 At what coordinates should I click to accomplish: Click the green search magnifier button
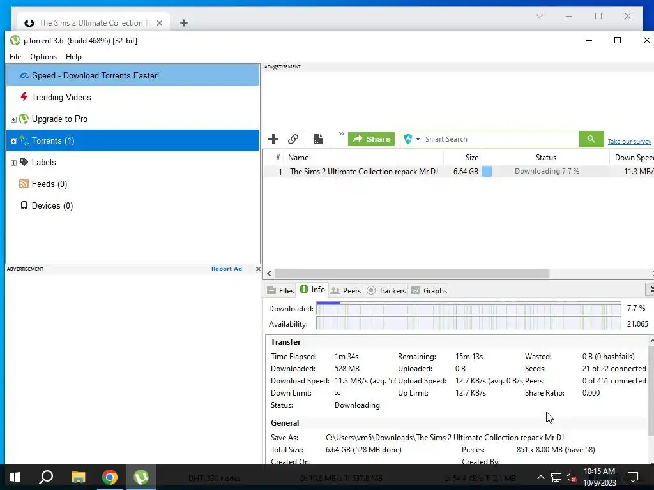[591, 139]
